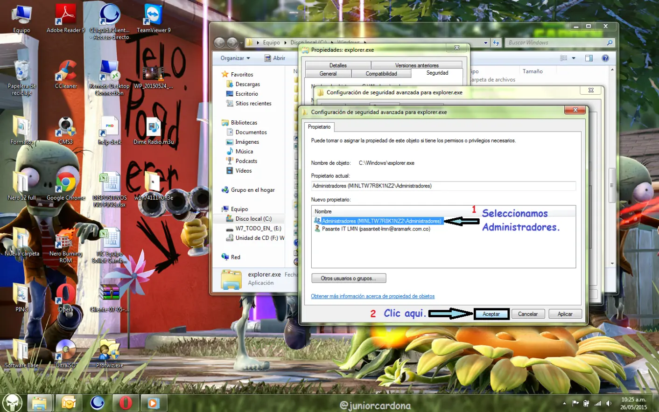Open the taskbar clock and date

pyautogui.click(x=633, y=403)
